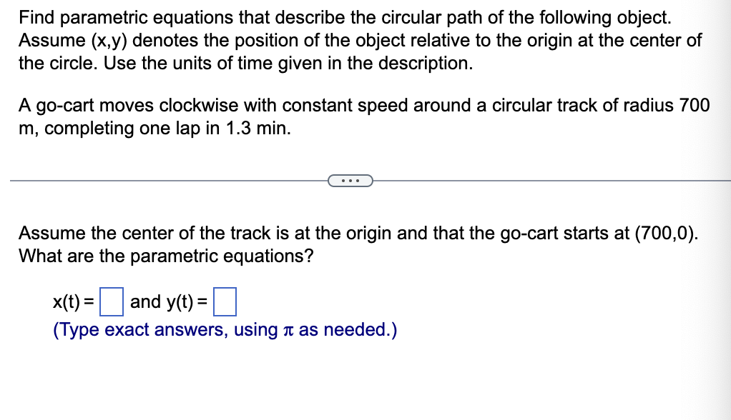Click the text 'and' between the answer boxes
The width and height of the screenshot is (731, 420).
144,301
